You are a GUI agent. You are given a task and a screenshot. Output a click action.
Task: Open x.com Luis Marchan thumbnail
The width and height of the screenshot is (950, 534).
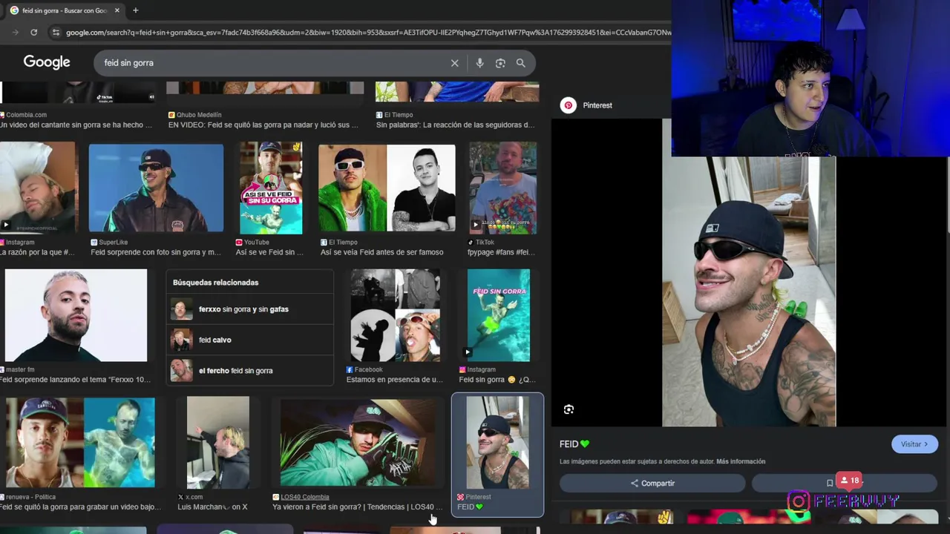coord(218,443)
